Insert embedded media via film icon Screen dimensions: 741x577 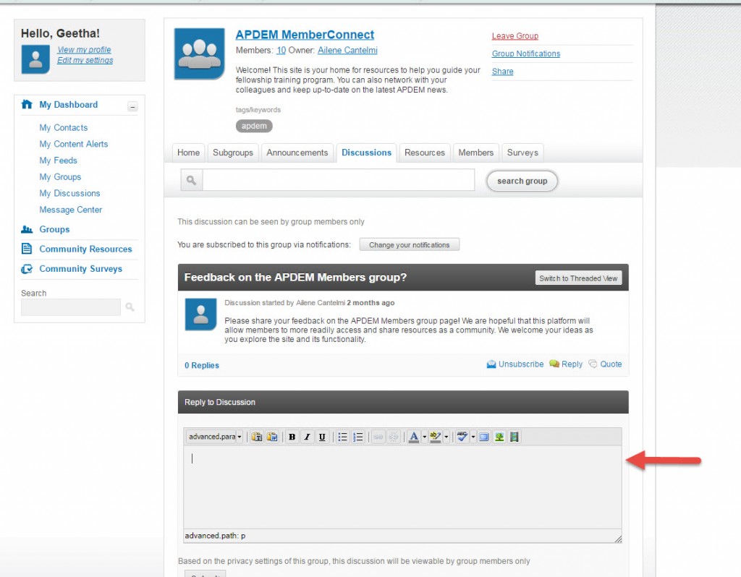515,437
